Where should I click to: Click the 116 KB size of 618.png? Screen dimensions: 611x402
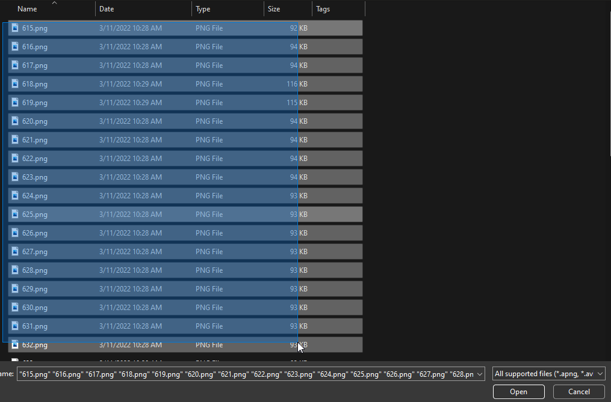(x=297, y=84)
